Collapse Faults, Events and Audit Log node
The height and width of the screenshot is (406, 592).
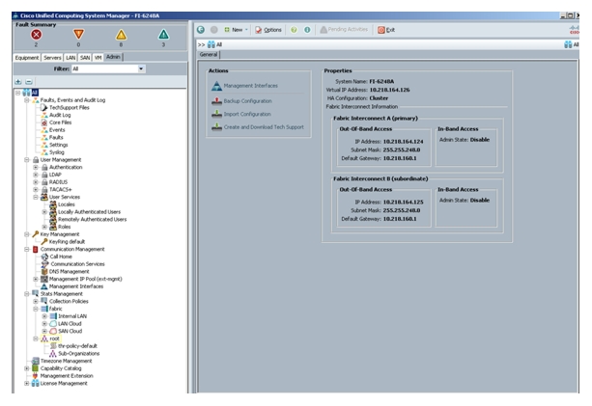tap(27, 100)
